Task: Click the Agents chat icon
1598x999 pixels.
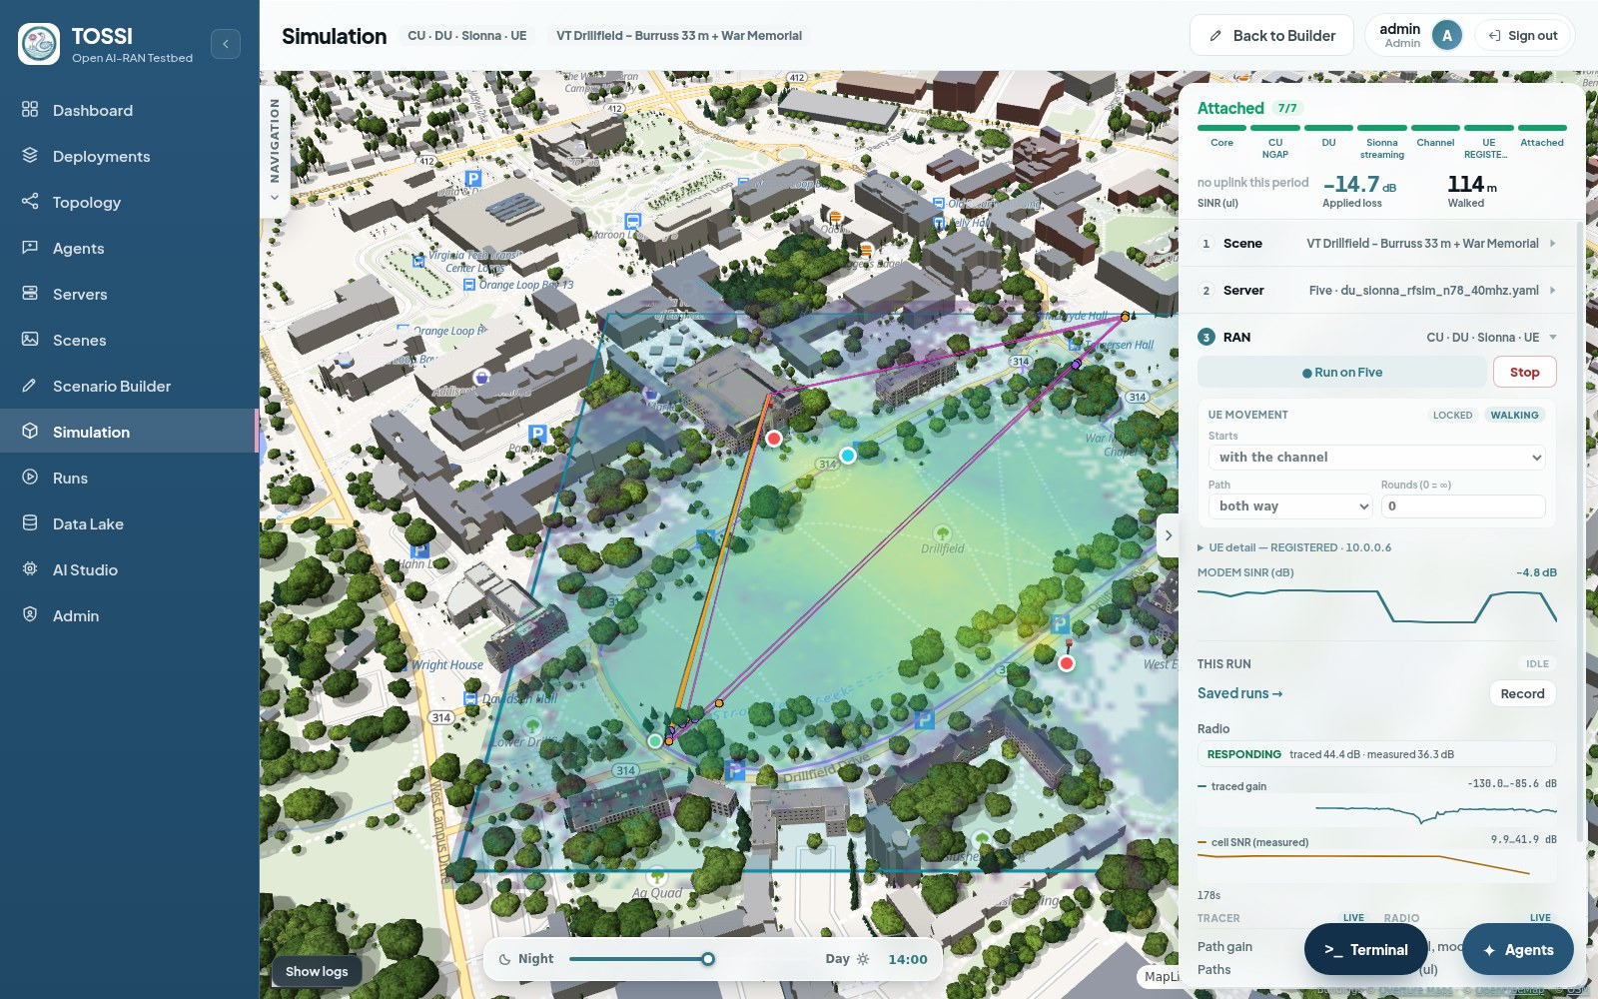Action: coord(30,248)
